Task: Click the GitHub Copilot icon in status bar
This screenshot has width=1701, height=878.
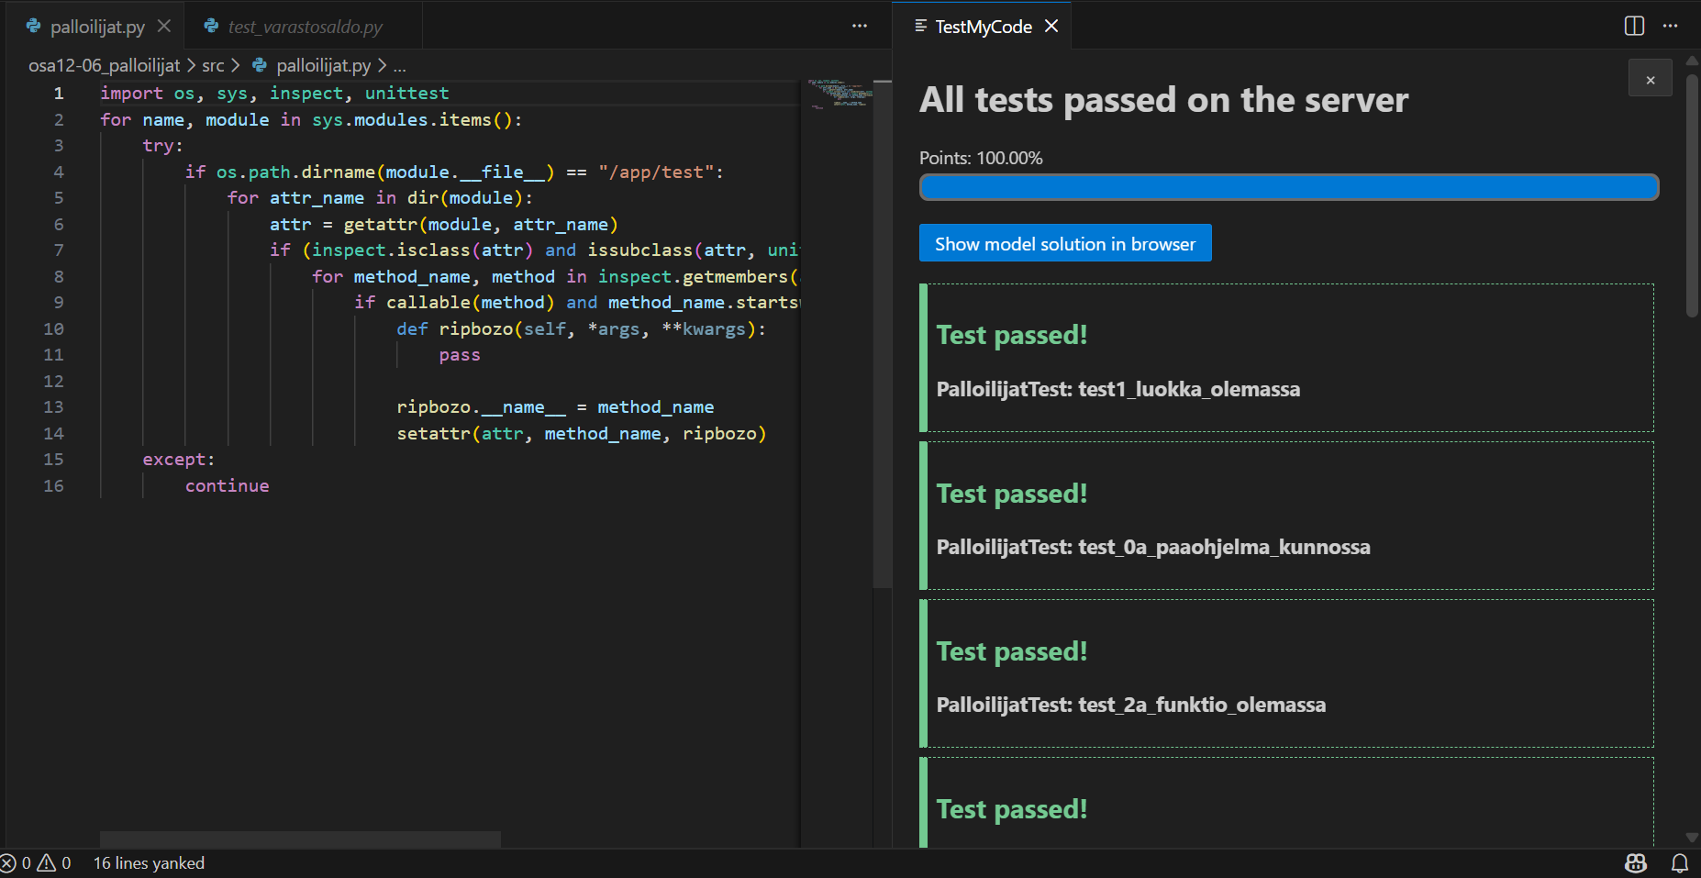Action: point(1635,862)
